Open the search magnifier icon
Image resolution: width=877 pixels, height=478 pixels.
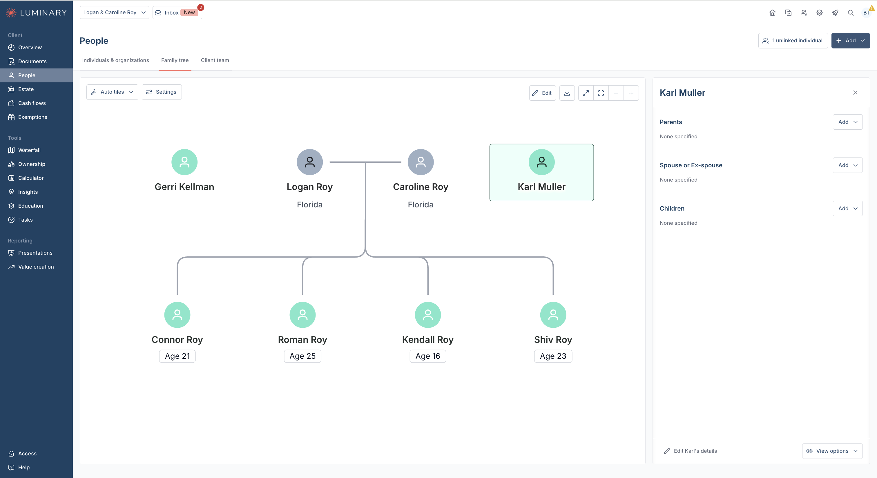click(850, 12)
